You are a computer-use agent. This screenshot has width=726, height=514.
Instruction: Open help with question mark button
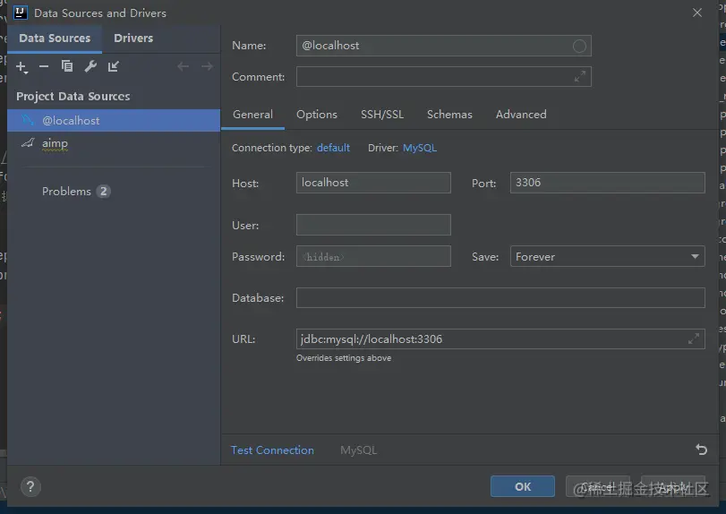30,486
